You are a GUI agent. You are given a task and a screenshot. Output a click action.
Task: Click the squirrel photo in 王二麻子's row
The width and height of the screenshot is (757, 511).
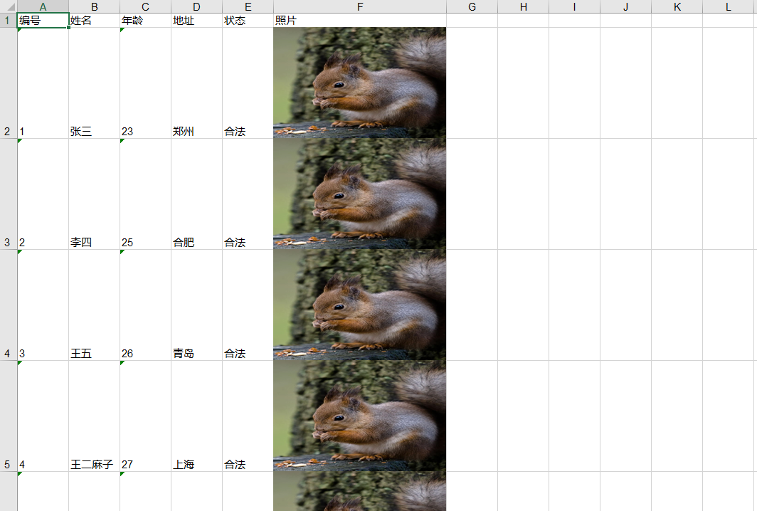pyautogui.click(x=360, y=416)
